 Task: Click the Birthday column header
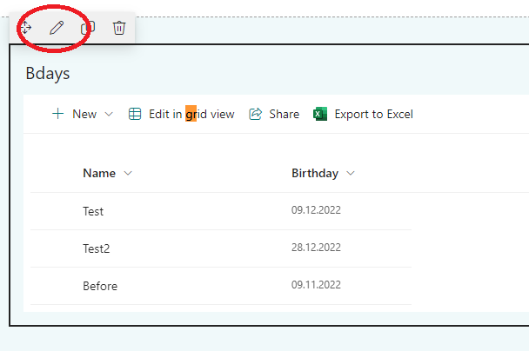click(x=314, y=173)
